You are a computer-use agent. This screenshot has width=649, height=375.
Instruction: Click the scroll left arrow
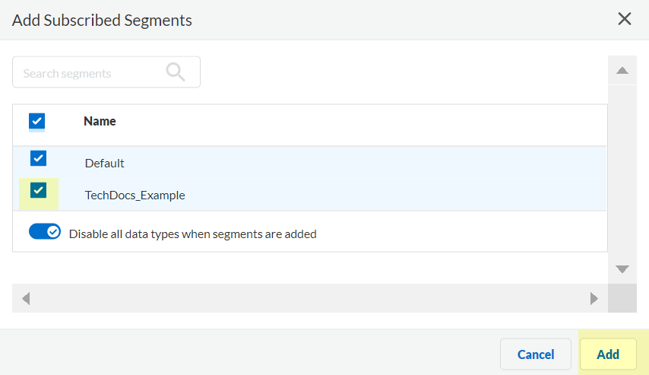point(26,298)
